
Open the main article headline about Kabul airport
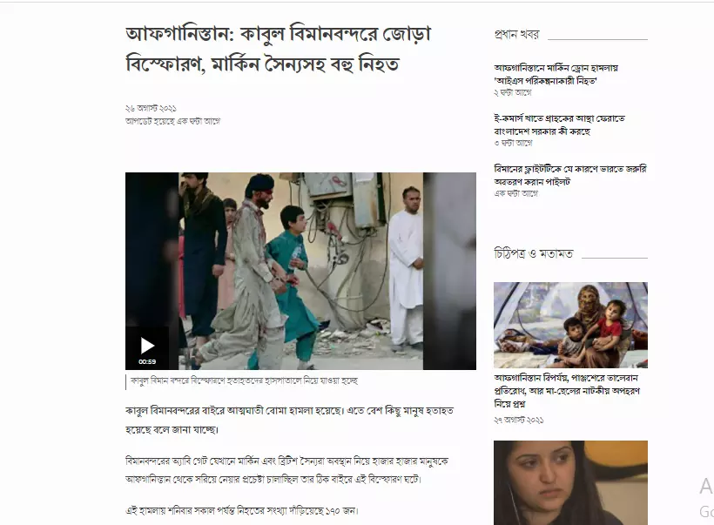click(x=279, y=49)
